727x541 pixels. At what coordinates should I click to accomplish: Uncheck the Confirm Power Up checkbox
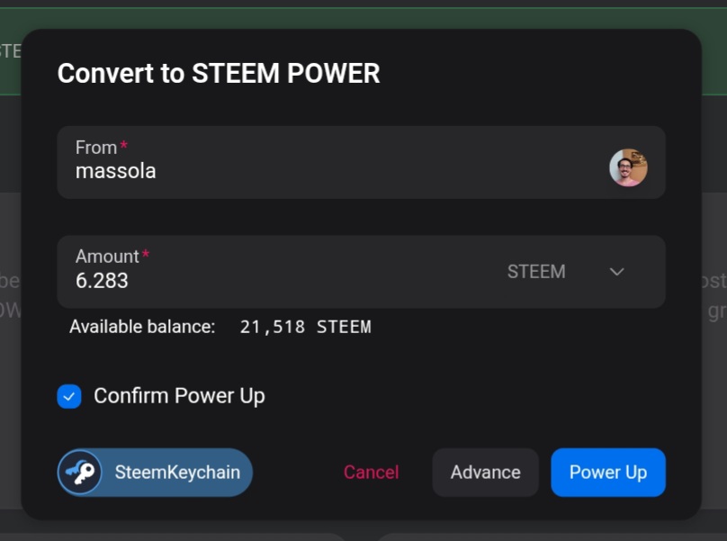69,396
